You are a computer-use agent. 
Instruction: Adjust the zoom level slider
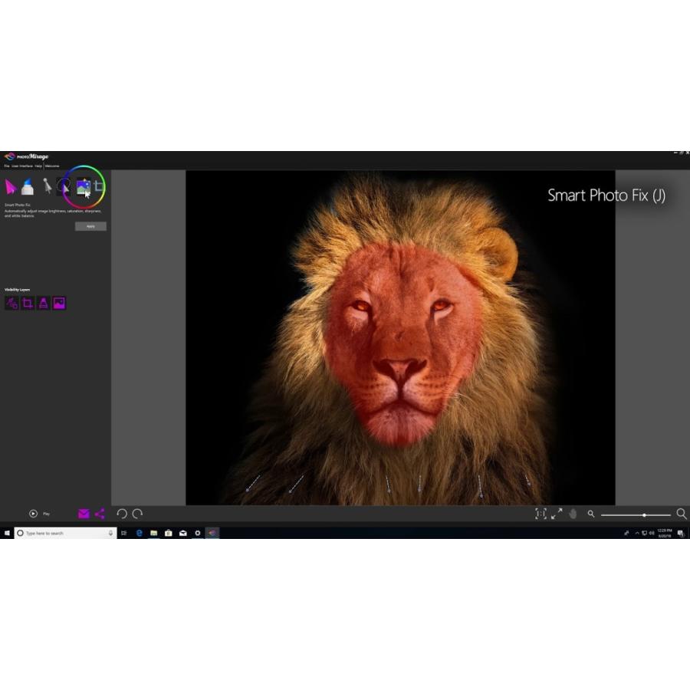click(x=644, y=514)
